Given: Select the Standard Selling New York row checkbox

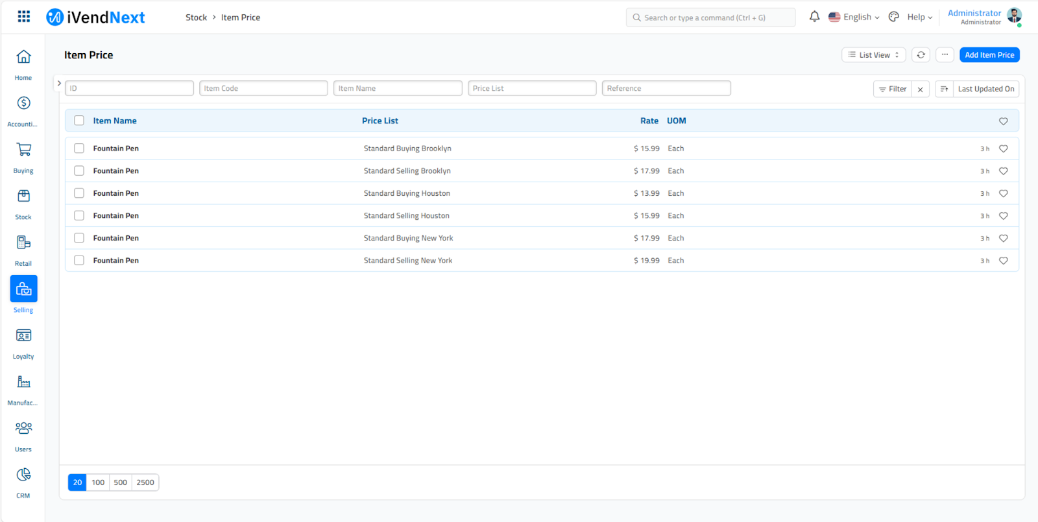Looking at the screenshot, I should [x=79, y=261].
